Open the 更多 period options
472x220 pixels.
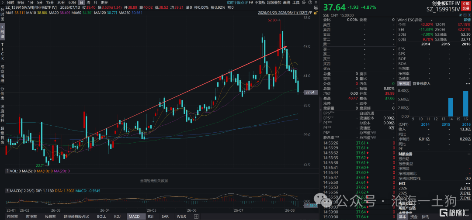coord(104,3)
